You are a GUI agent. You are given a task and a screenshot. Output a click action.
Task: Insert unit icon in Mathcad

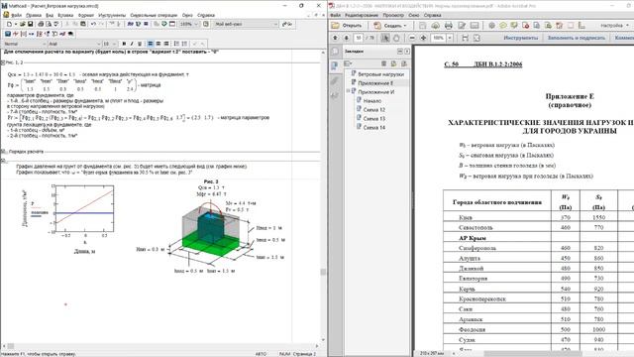pos(139,24)
